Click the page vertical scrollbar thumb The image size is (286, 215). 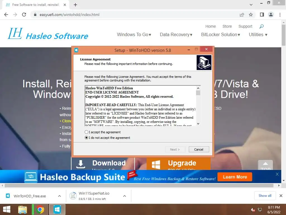pyautogui.click(x=283, y=35)
